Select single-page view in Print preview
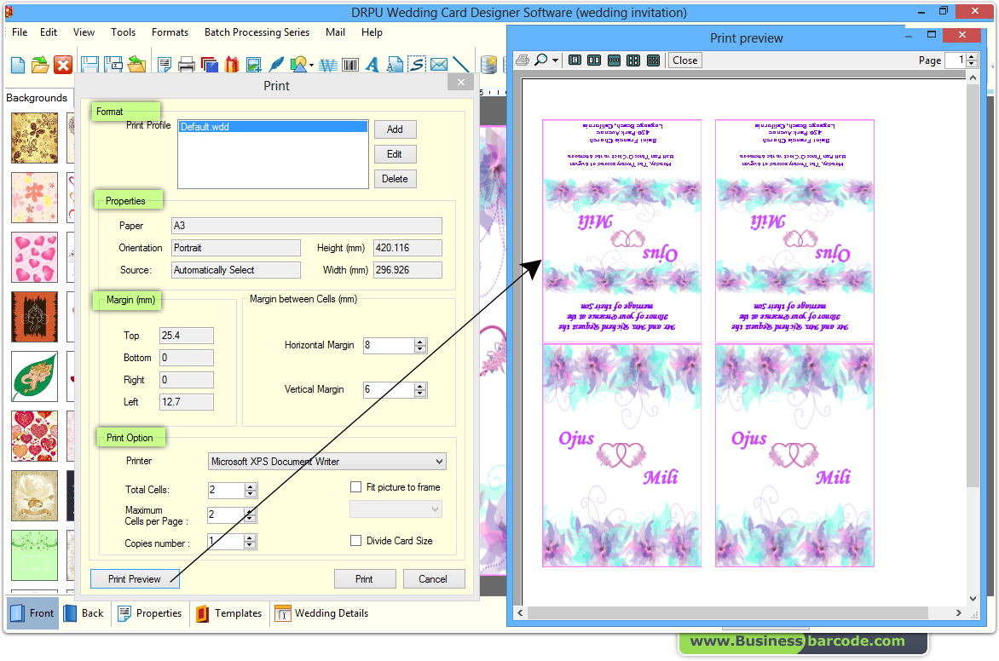The image size is (999, 661). tap(575, 60)
